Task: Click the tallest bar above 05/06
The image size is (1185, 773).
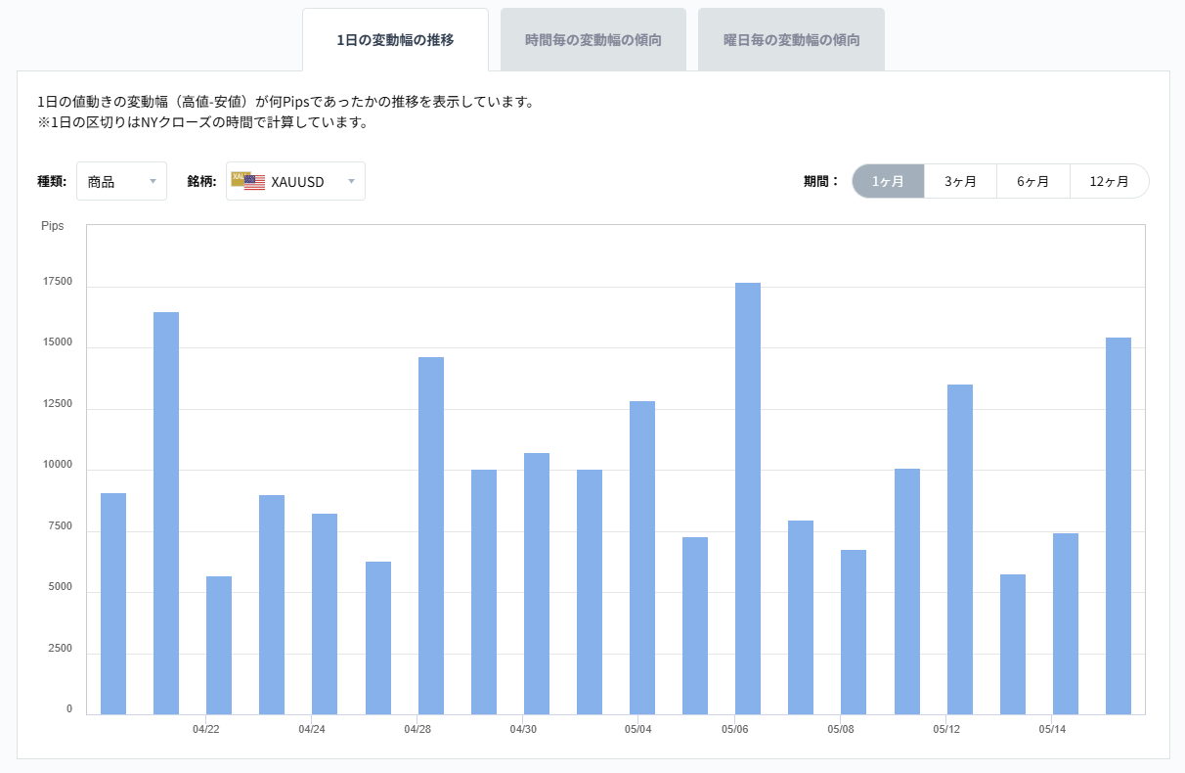Action: [x=748, y=498]
